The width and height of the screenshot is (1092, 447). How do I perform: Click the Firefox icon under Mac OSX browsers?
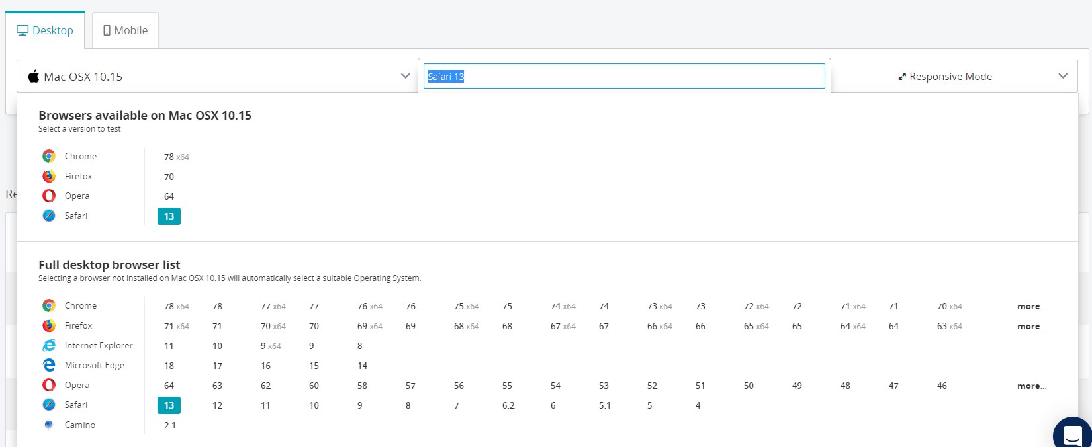coord(49,176)
